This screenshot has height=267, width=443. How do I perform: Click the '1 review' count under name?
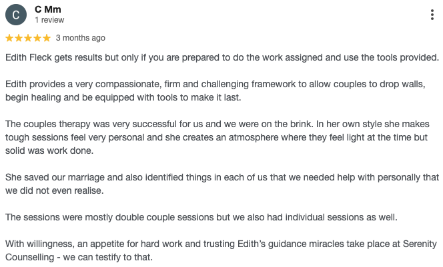(x=49, y=21)
